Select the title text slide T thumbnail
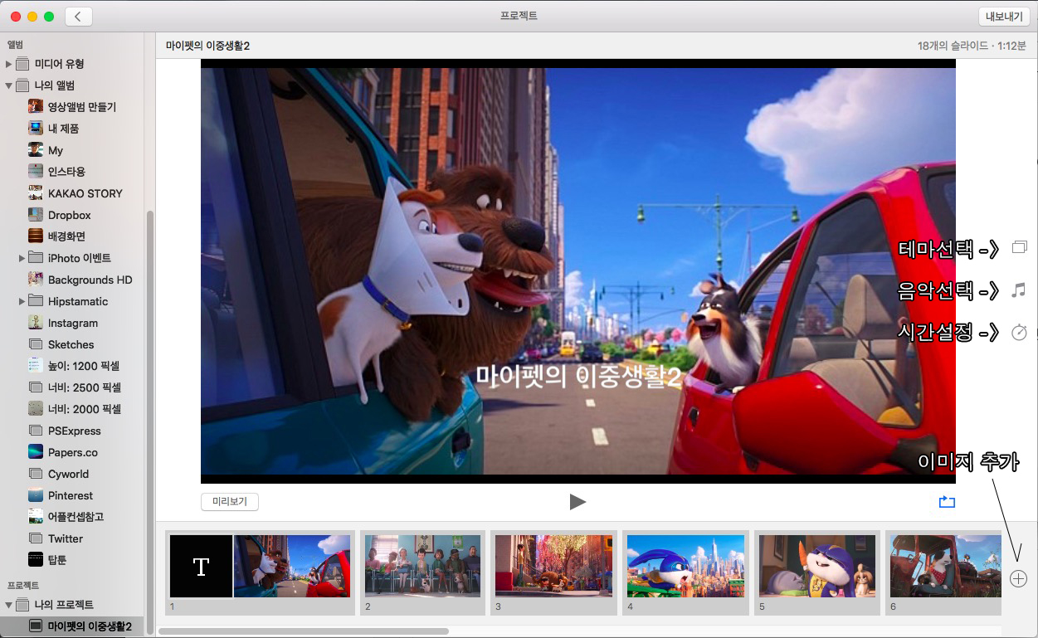The width and height of the screenshot is (1038, 638). (x=201, y=566)
